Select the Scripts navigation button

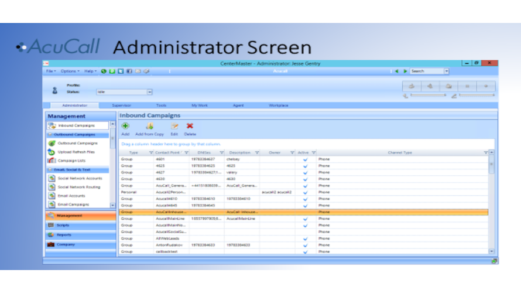[x=81, y=225]
